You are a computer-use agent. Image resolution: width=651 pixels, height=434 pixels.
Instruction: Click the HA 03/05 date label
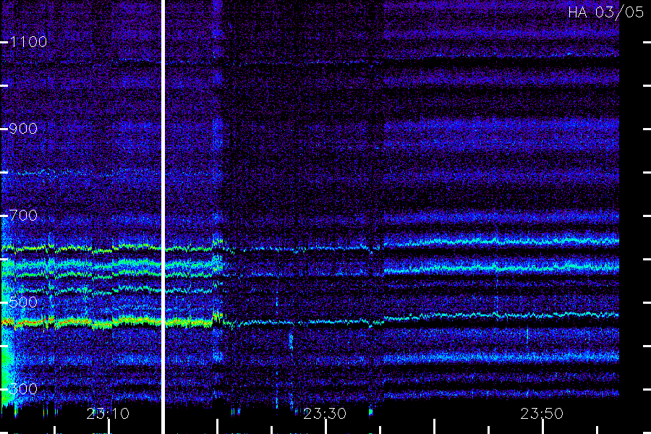coord(605,12)
